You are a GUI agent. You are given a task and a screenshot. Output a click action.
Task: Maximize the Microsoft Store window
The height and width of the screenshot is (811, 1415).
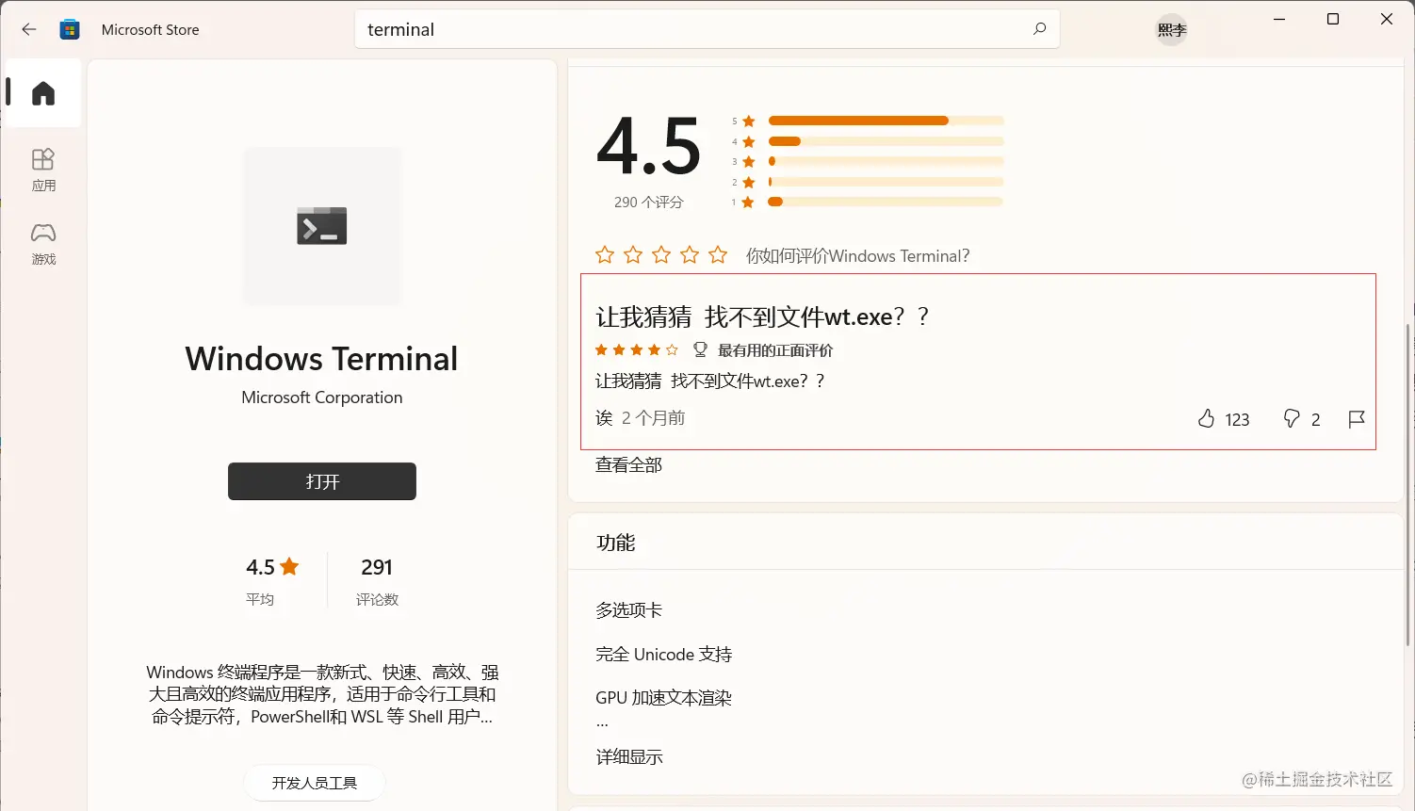click(1333, 20)
